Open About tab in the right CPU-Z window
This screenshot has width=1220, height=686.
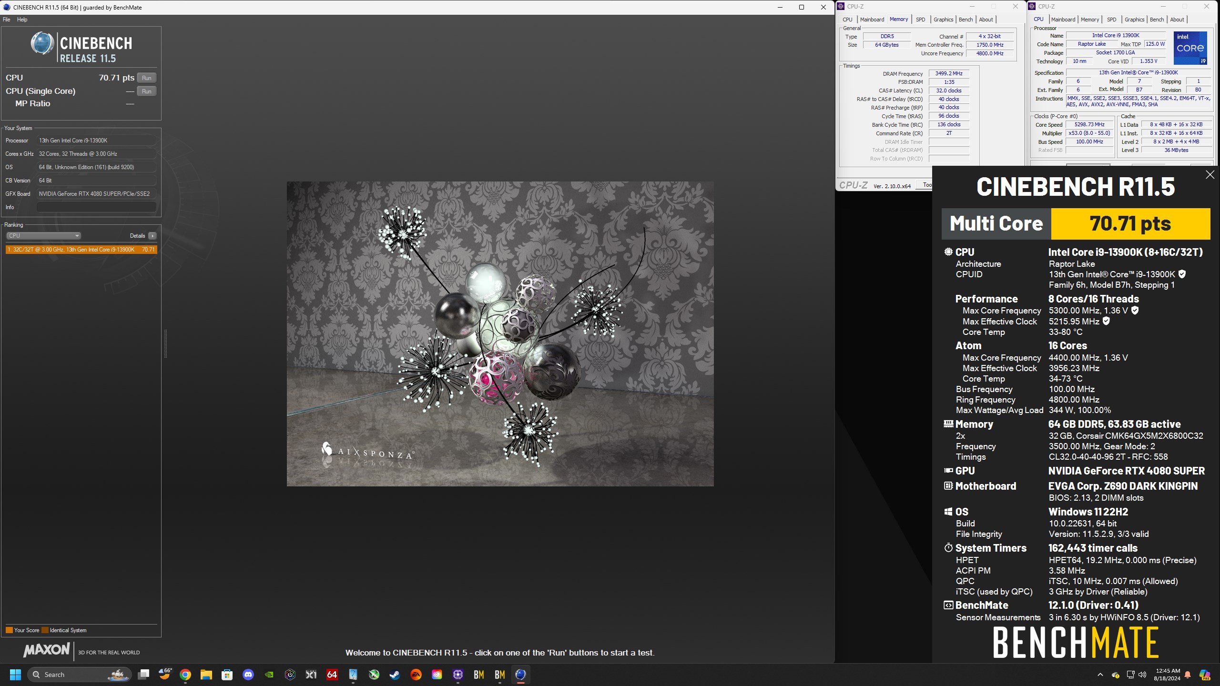[1177, 20]
